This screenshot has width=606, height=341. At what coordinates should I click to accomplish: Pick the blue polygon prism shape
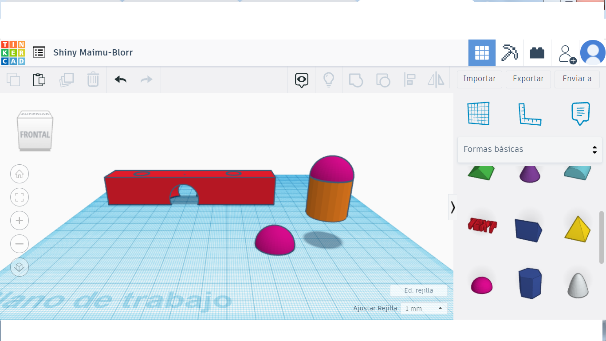pos(530,283)
